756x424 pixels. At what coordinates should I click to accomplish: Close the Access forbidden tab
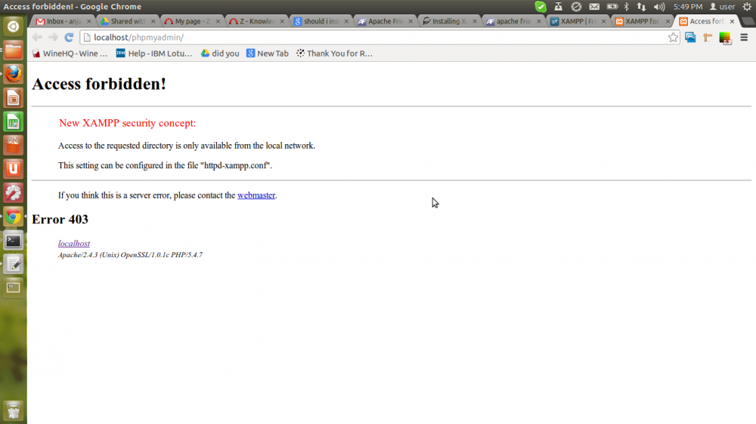click(x=732, y=21)
